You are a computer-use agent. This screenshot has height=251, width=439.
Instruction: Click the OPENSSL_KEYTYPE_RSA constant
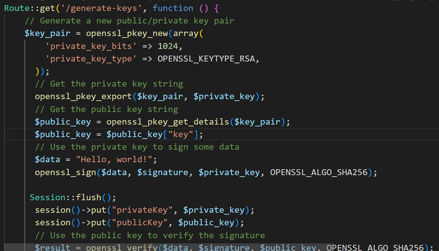208,59
